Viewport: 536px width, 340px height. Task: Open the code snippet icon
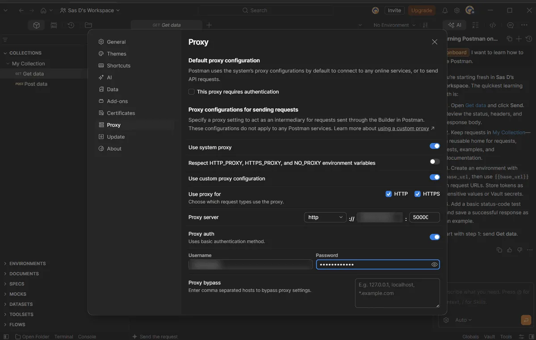click(x=493, y=25)
